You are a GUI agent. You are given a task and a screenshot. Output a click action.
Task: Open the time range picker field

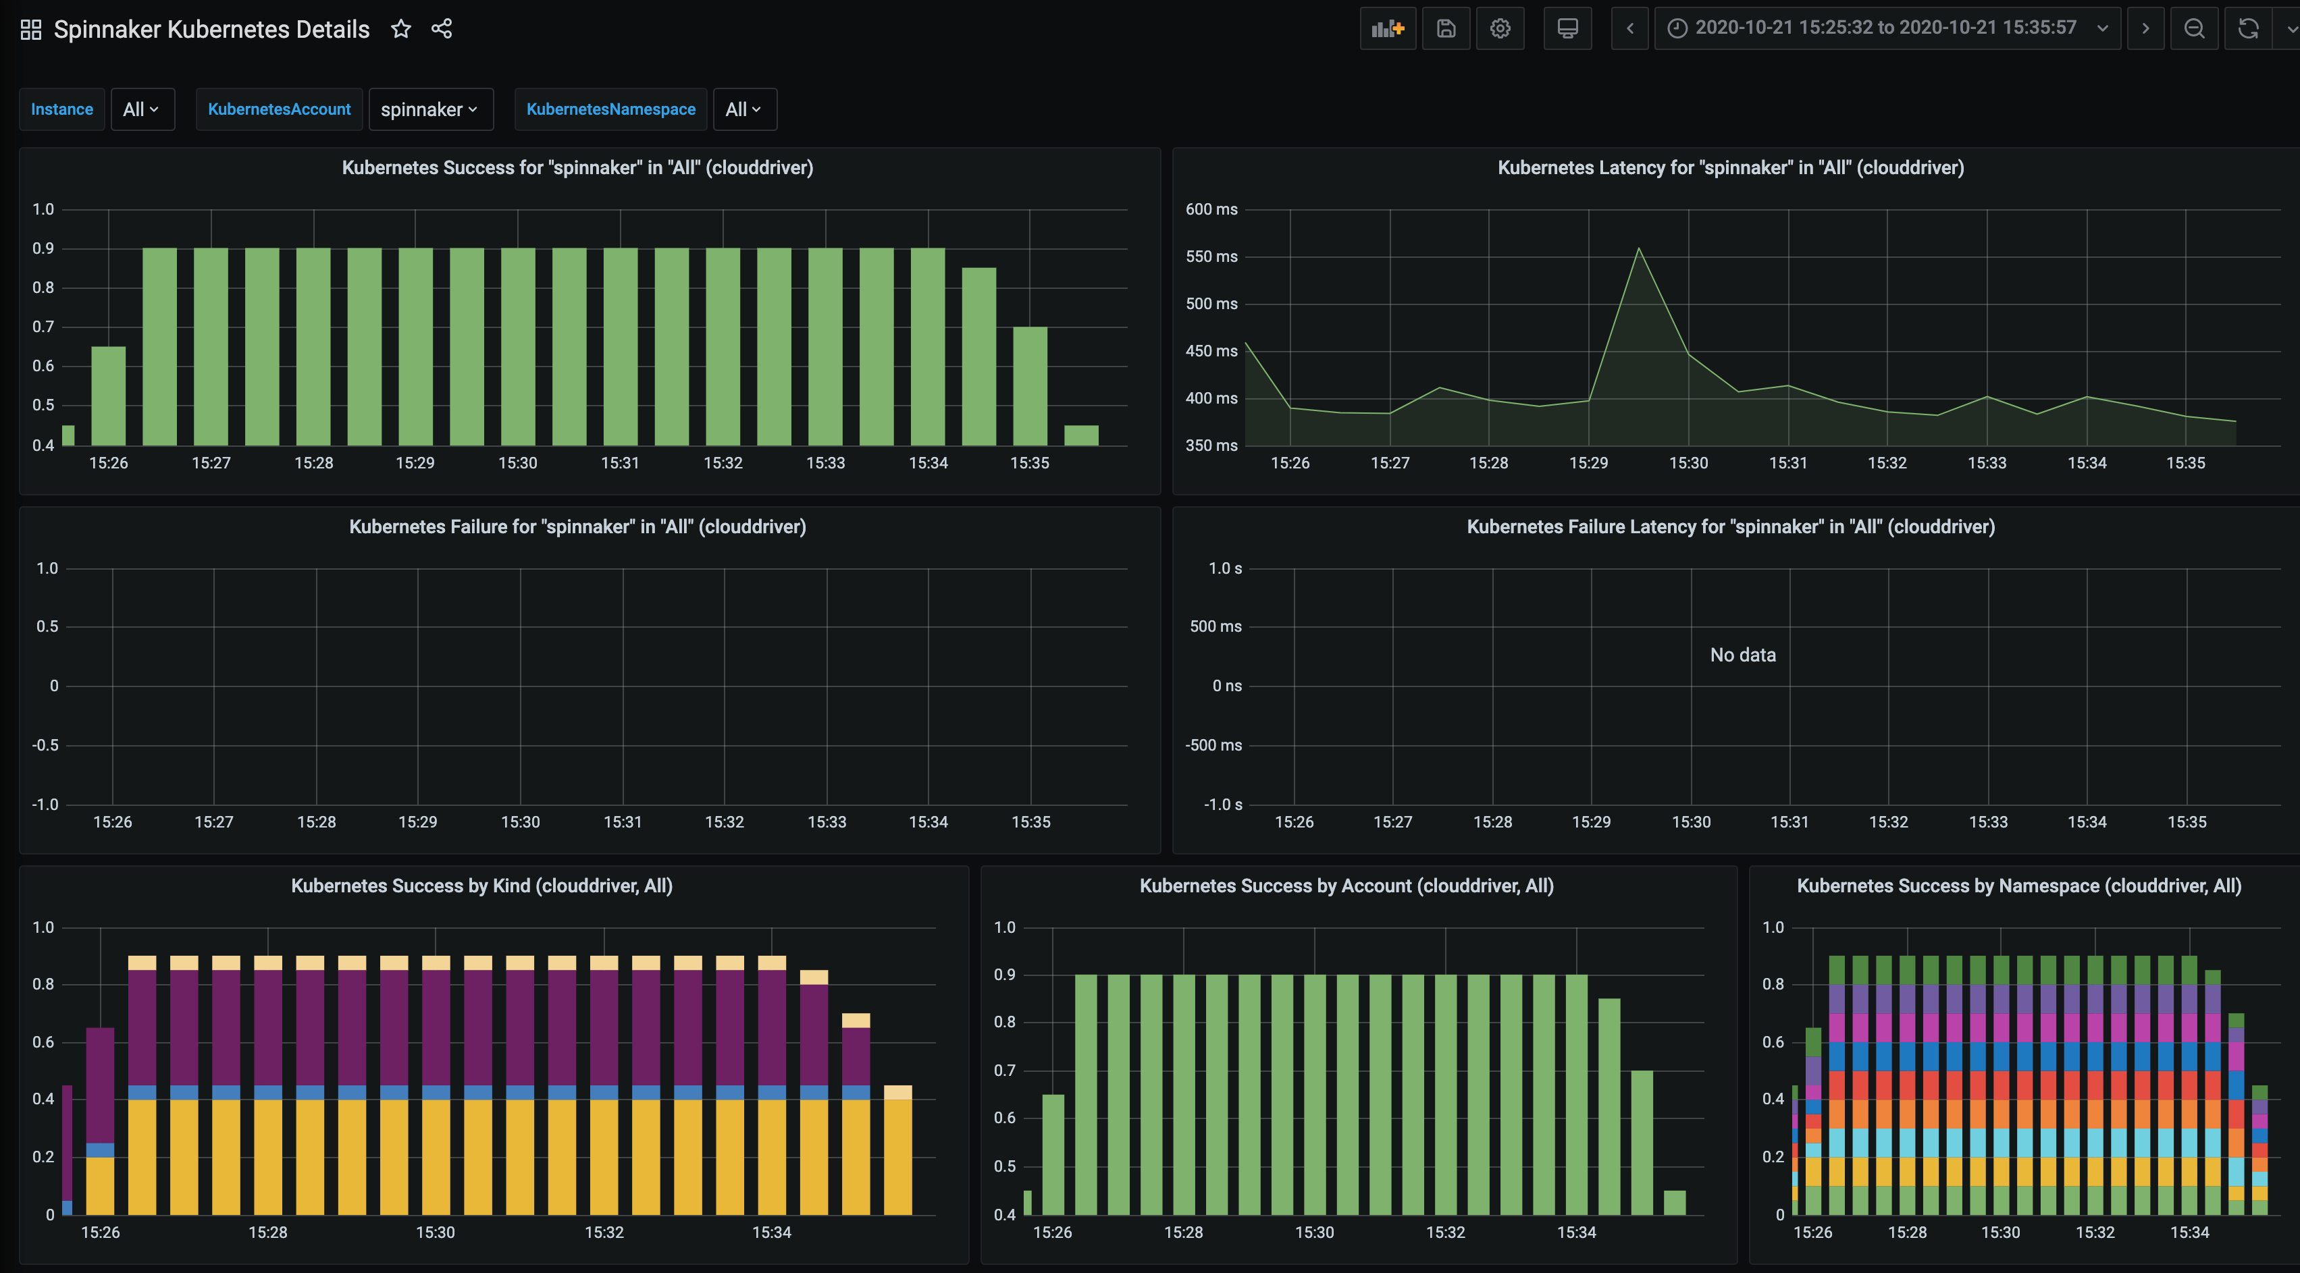pyautogui.click(x=1887, y=28)
